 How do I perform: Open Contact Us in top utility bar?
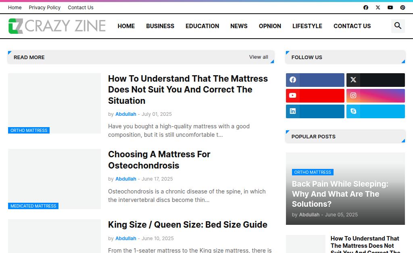[x=81, y=8]
